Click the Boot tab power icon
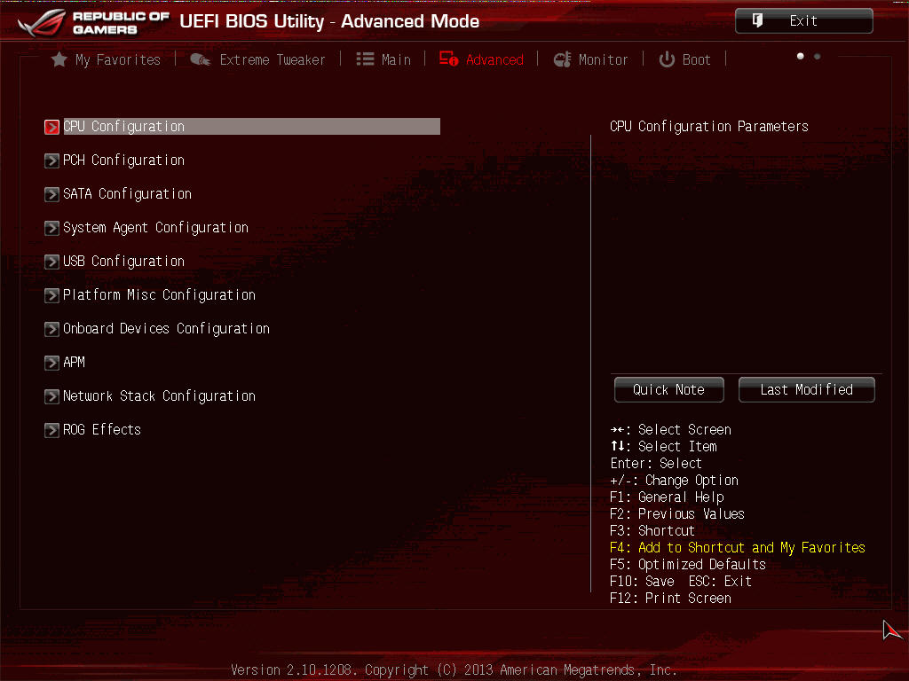This screenshot has width=909, height=681. (667, 59)
